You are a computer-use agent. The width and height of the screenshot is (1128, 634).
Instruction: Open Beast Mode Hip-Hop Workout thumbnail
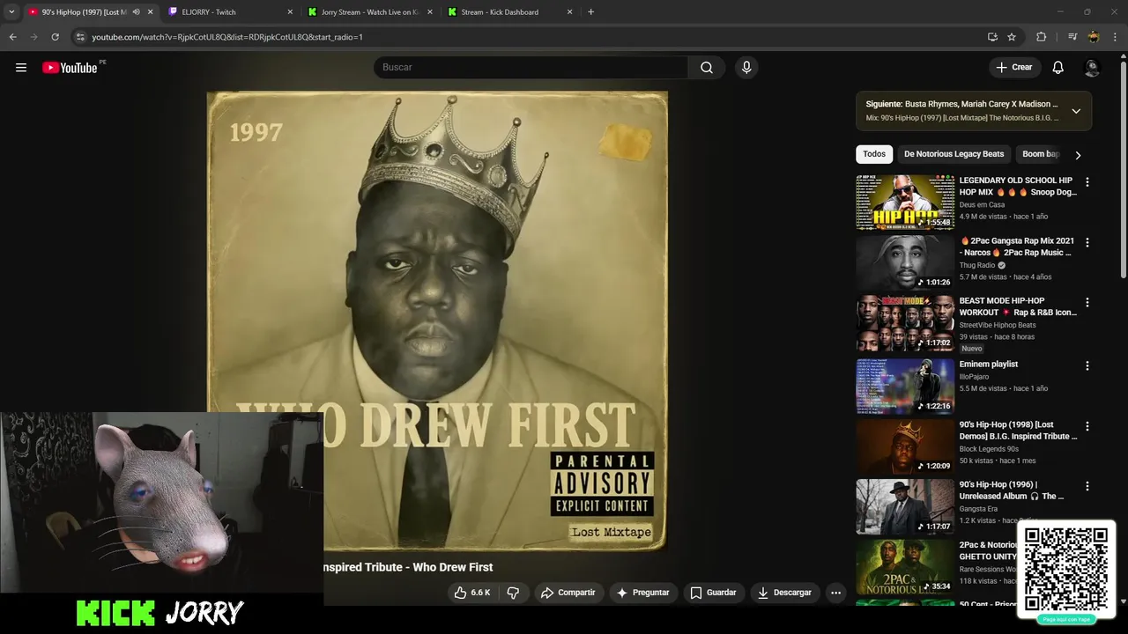[x=905, y=322]
